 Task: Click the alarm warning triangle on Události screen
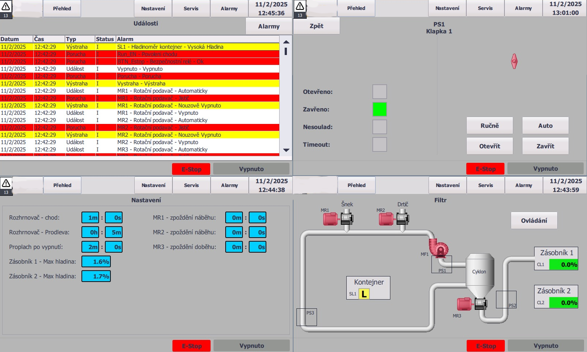click(6, 6)
